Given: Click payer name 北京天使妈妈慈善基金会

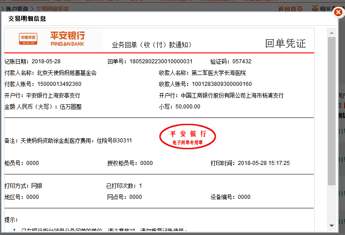Looking at the screenshot, I should point(66,73).
